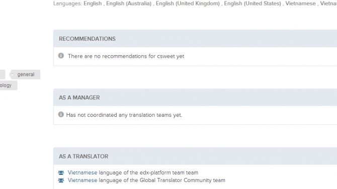
Task: Click the 'Languages:' label
Action: (x=68, y=4)
